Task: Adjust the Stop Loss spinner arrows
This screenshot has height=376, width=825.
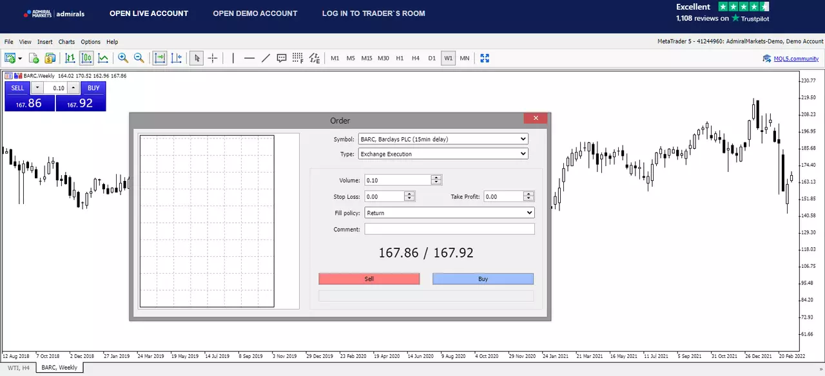Action: pos(409,196)
